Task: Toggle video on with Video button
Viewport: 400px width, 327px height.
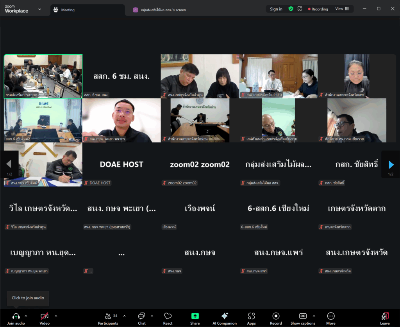Action: point(45,318)
